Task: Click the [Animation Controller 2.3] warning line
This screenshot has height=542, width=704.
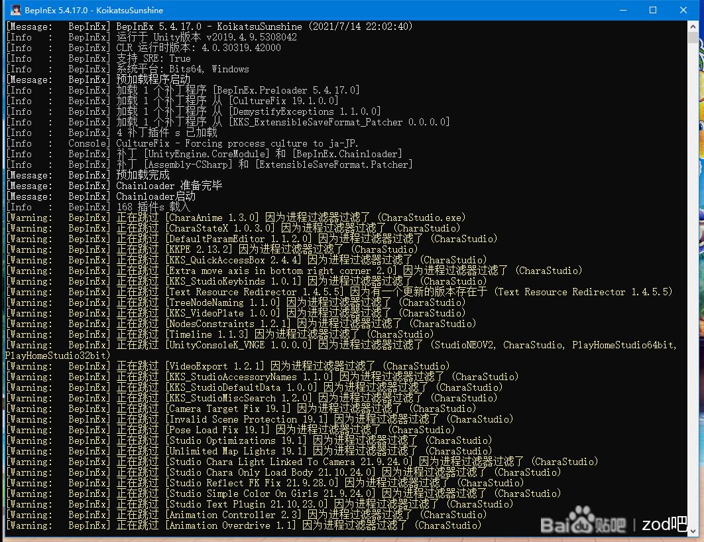Action: coord(247,515)
